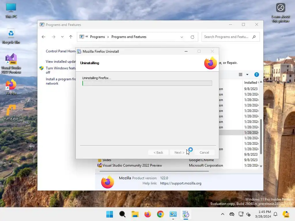Select the Firefox desktop shortcut
The width and height of the screenshot is (295, 221).
[x=11, y=87]
